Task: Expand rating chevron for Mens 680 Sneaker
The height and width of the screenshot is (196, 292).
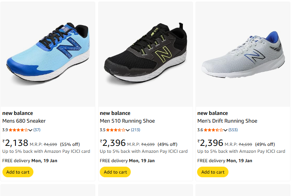Action: tap(31, 130)
